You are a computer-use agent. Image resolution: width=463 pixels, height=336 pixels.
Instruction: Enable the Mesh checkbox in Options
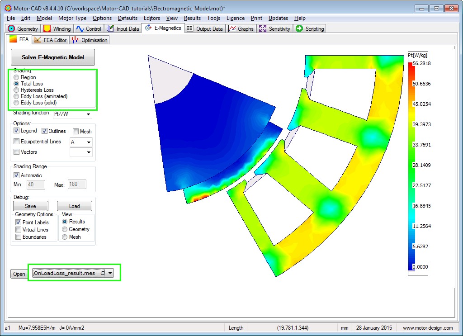(76, 131)
